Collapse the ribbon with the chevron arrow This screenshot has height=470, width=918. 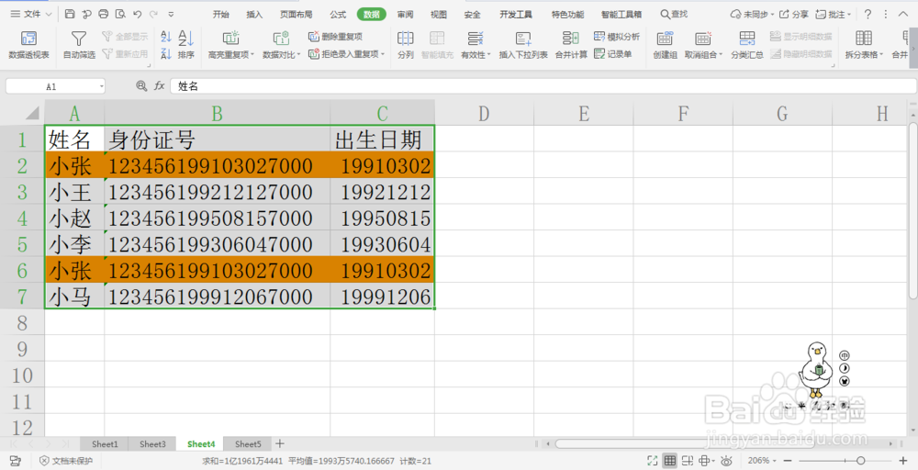pyautogui.click(x=902, y=14)
